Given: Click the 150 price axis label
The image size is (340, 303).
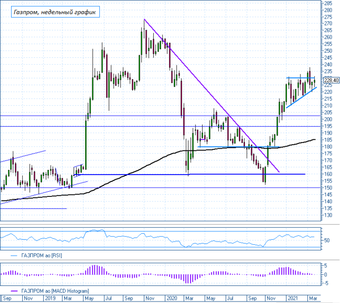Looking at the screenshot, I should (328, 188).
